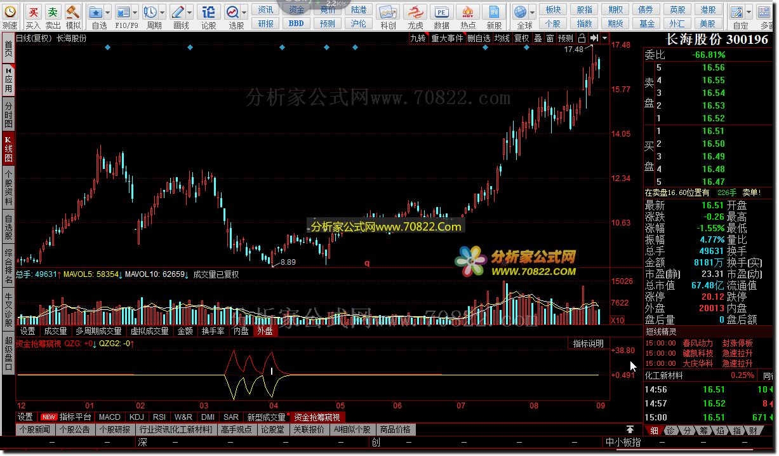Toggle the 九转 indicator on chart
This screenshot has width=779, height=456.
point(418,38)
